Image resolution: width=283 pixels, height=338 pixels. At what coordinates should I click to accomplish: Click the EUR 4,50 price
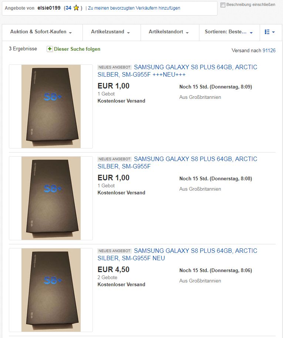(x=114, y=270)
